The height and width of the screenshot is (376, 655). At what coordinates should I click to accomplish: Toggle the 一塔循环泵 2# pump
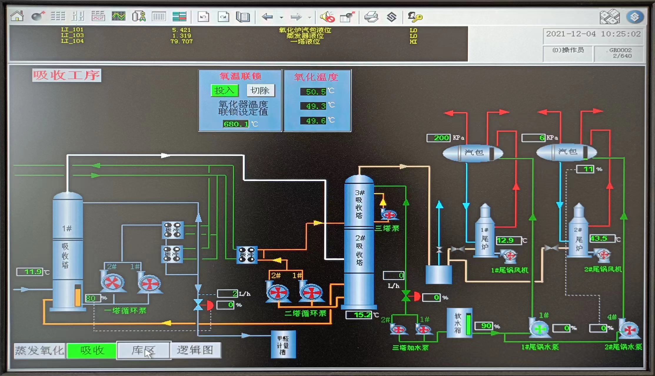[112, 282]
